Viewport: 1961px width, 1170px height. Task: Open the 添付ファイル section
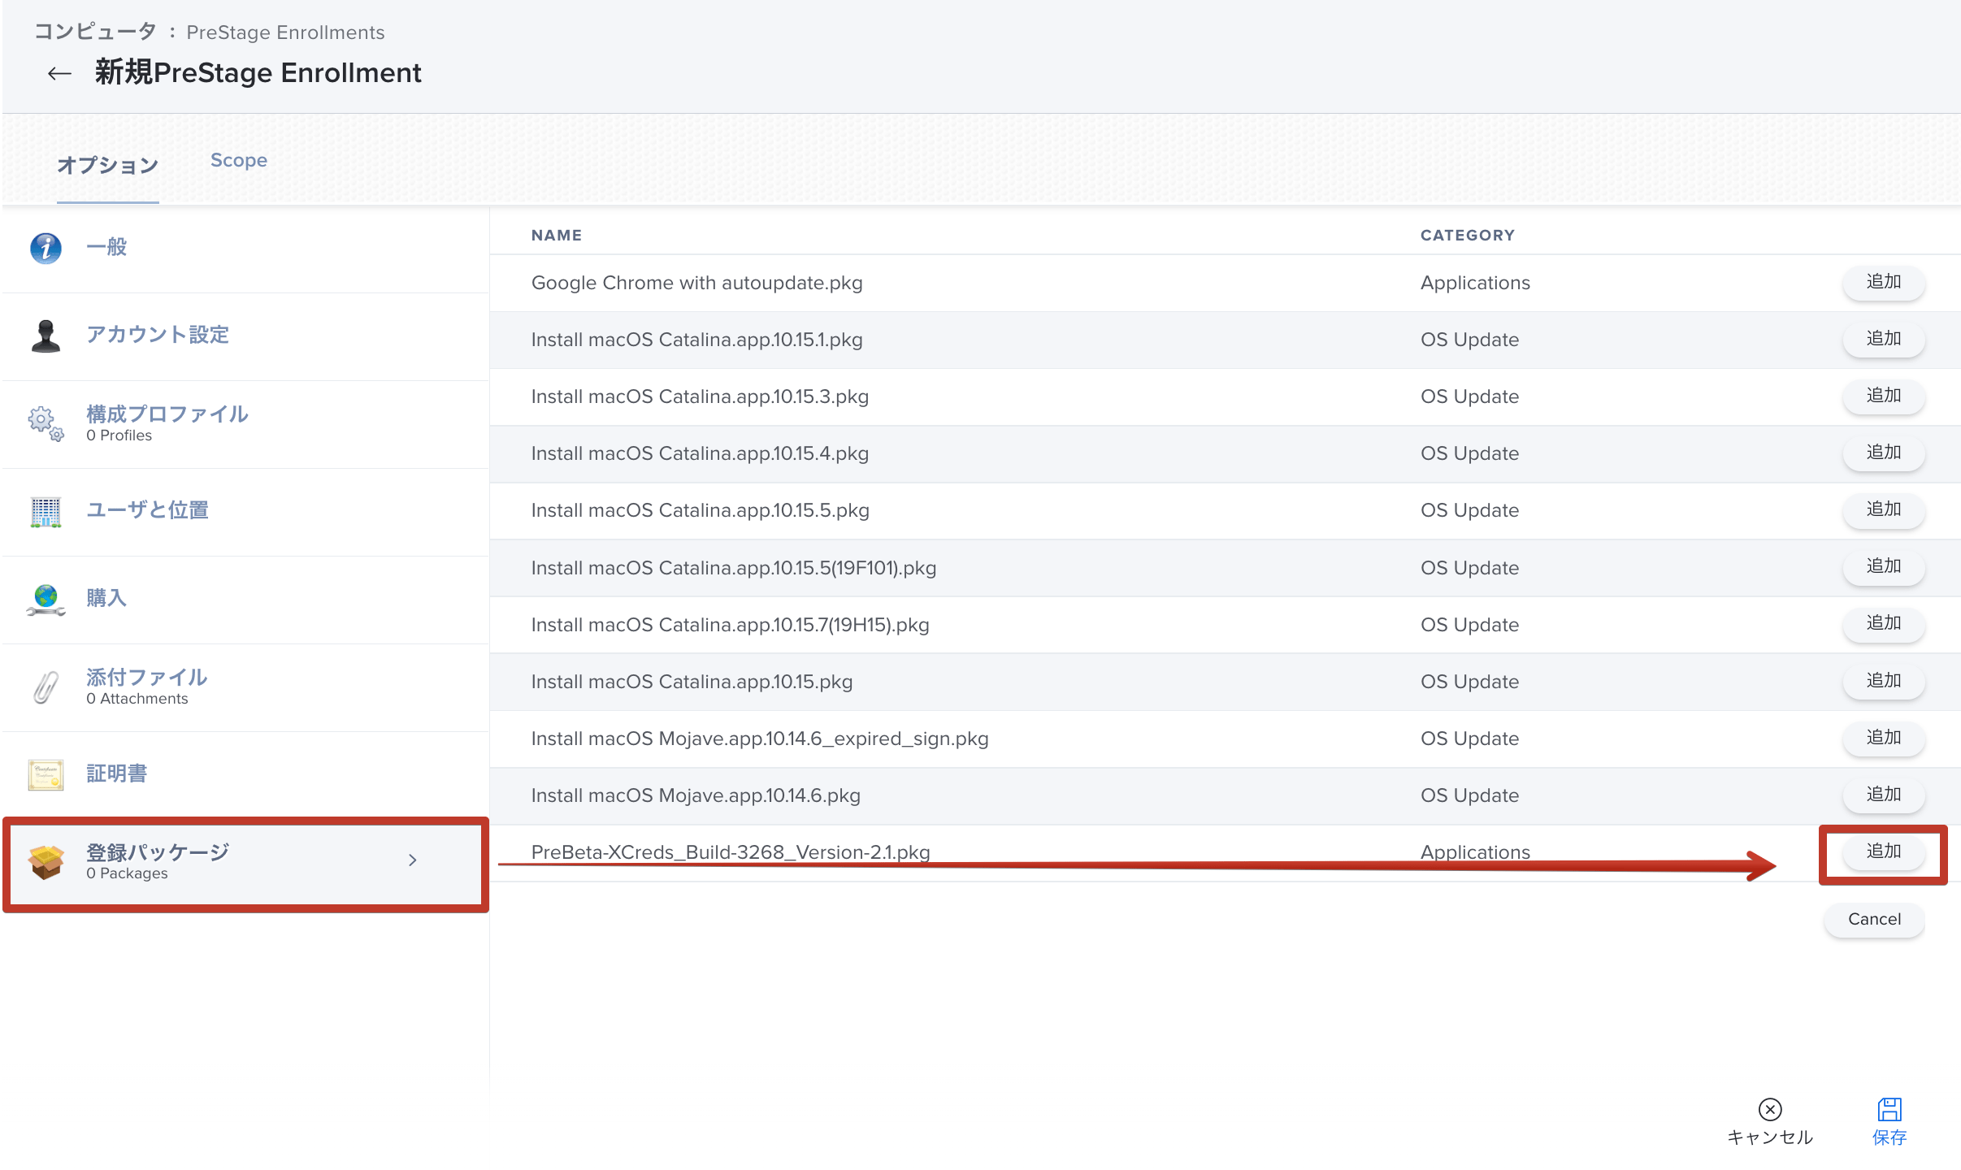pos(245,687)
